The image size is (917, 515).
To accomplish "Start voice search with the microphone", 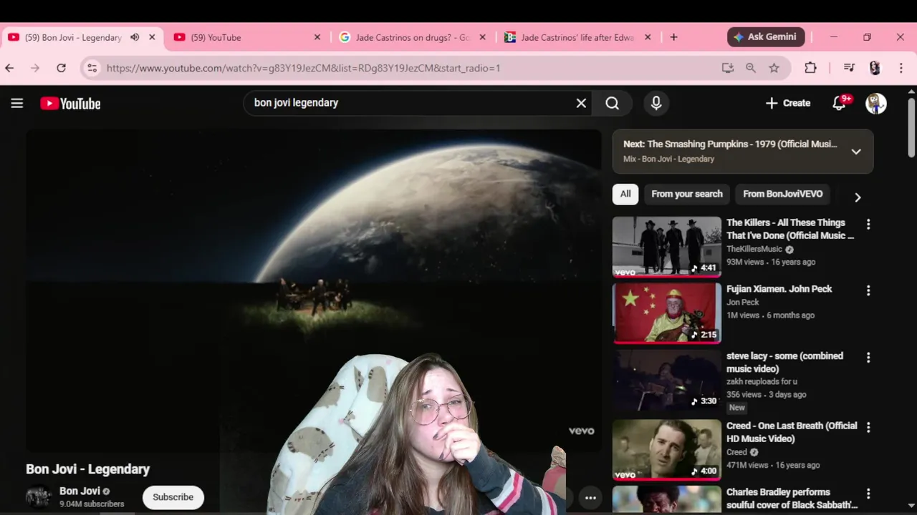I will 656,103.
